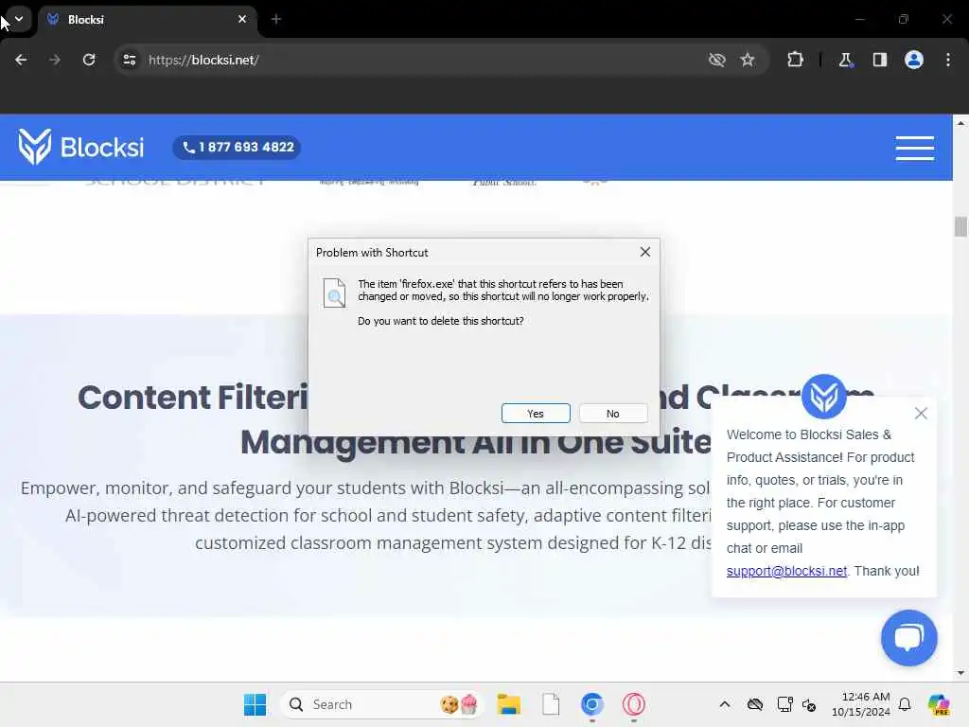Viewport: 969px width, 727px height.
Task: Close the Blocksi Sales chat popup
Action: click(921, 414)
